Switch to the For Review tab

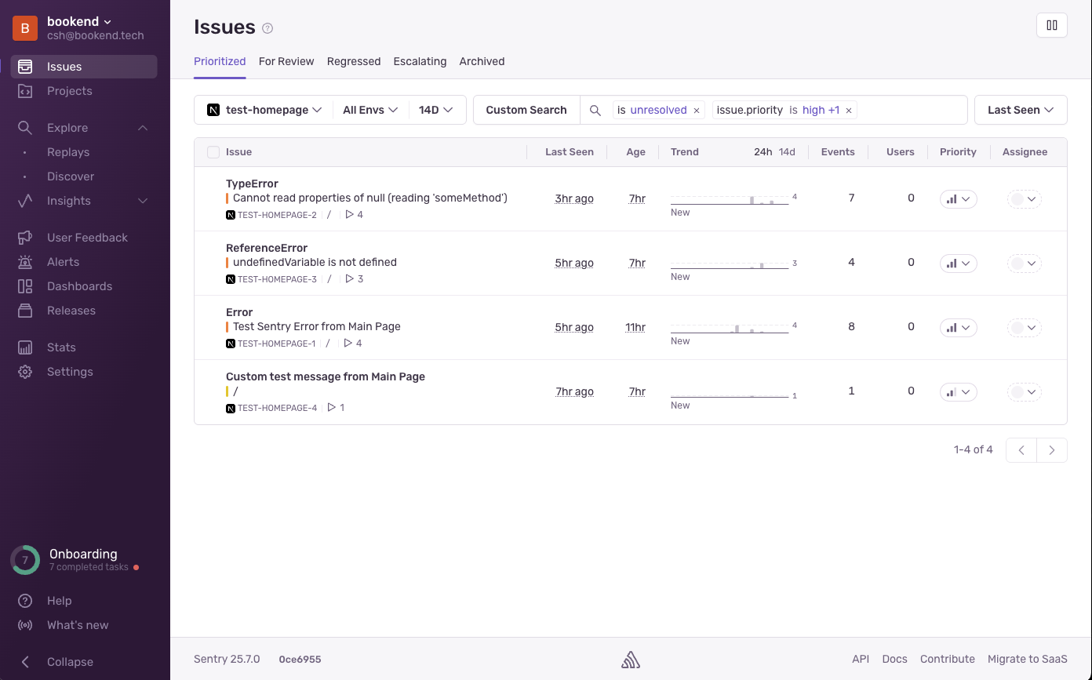(x=286, y=61)
